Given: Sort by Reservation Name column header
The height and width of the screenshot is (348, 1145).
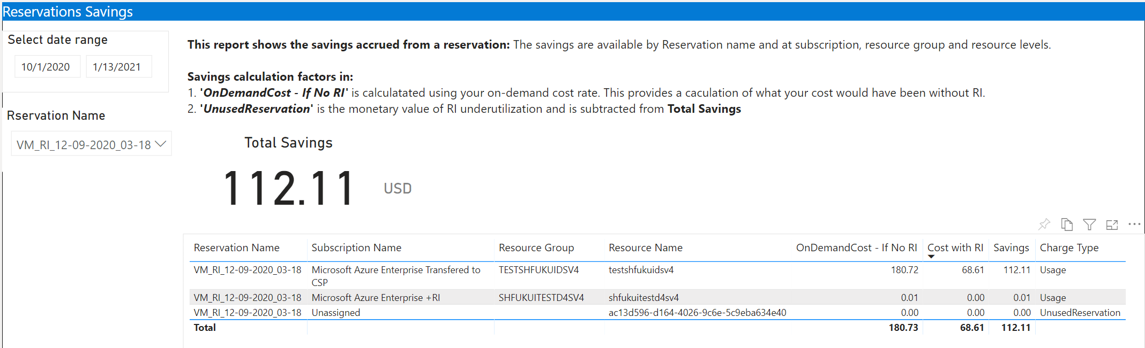Looking at the screenshot, I should click(x=236, y=248).
